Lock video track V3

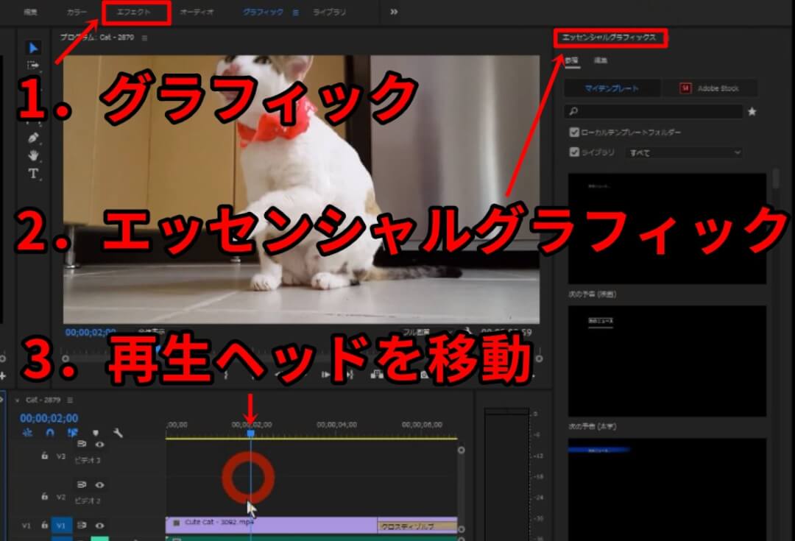[x=45, y=456]
